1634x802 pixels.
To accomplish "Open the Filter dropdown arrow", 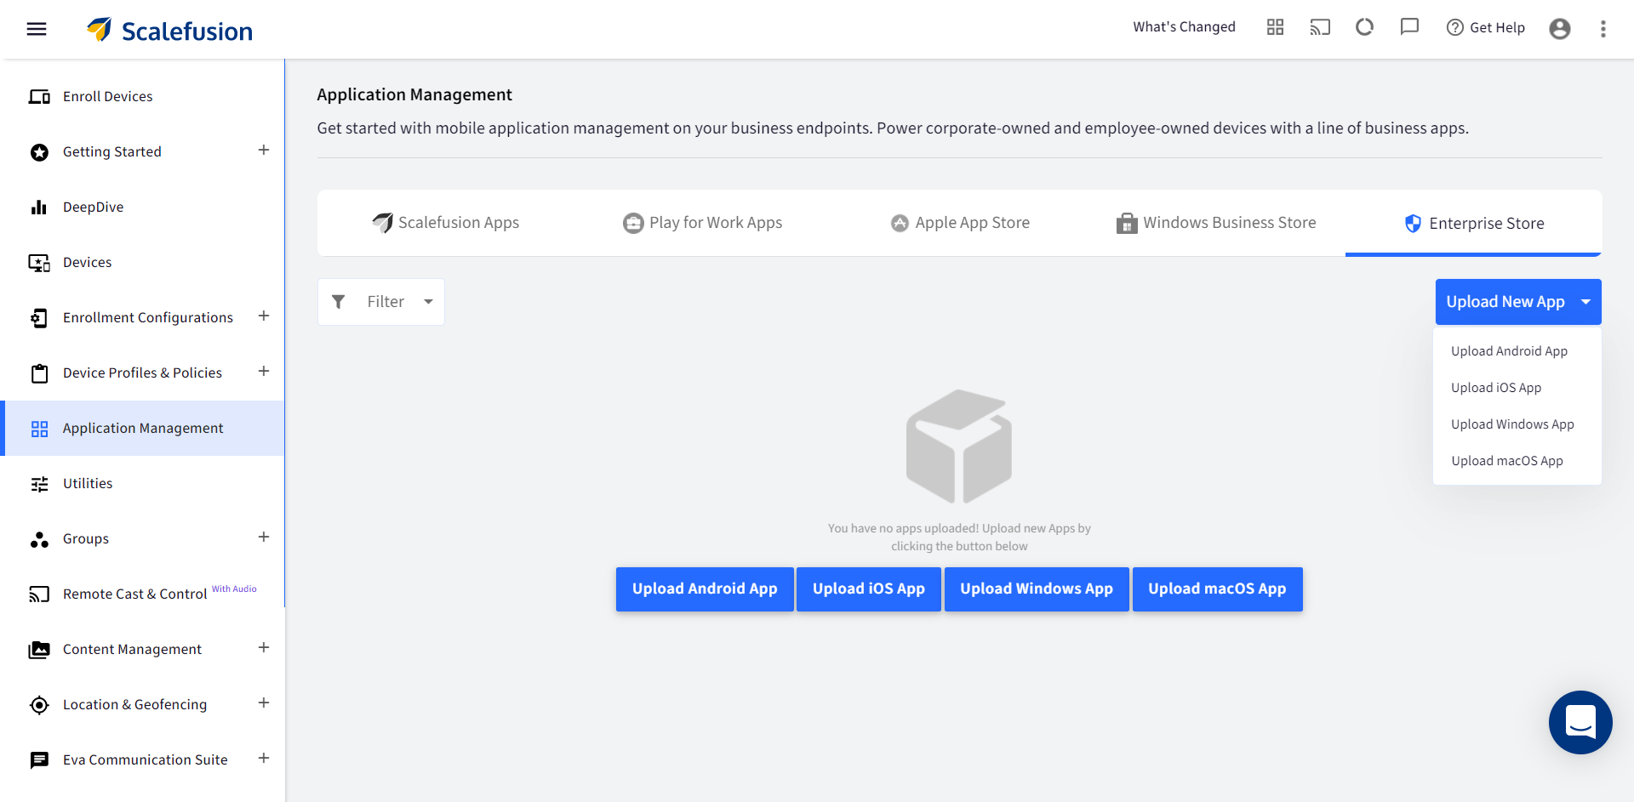I will [x=429, y=302].
